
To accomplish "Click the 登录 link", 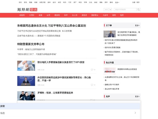I will point(138,2).
